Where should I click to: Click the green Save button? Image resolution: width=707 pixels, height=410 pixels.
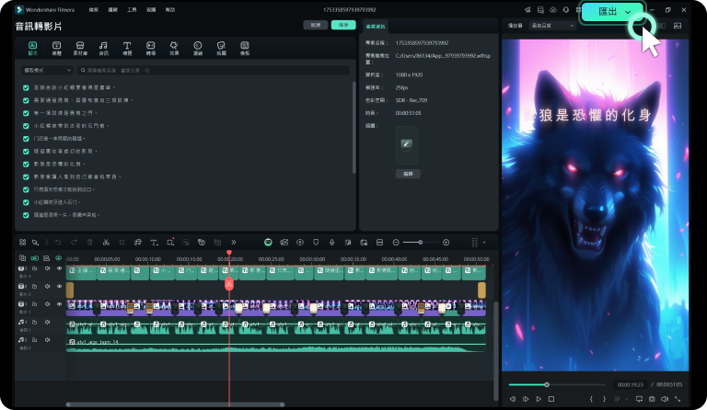pos(343,25)
